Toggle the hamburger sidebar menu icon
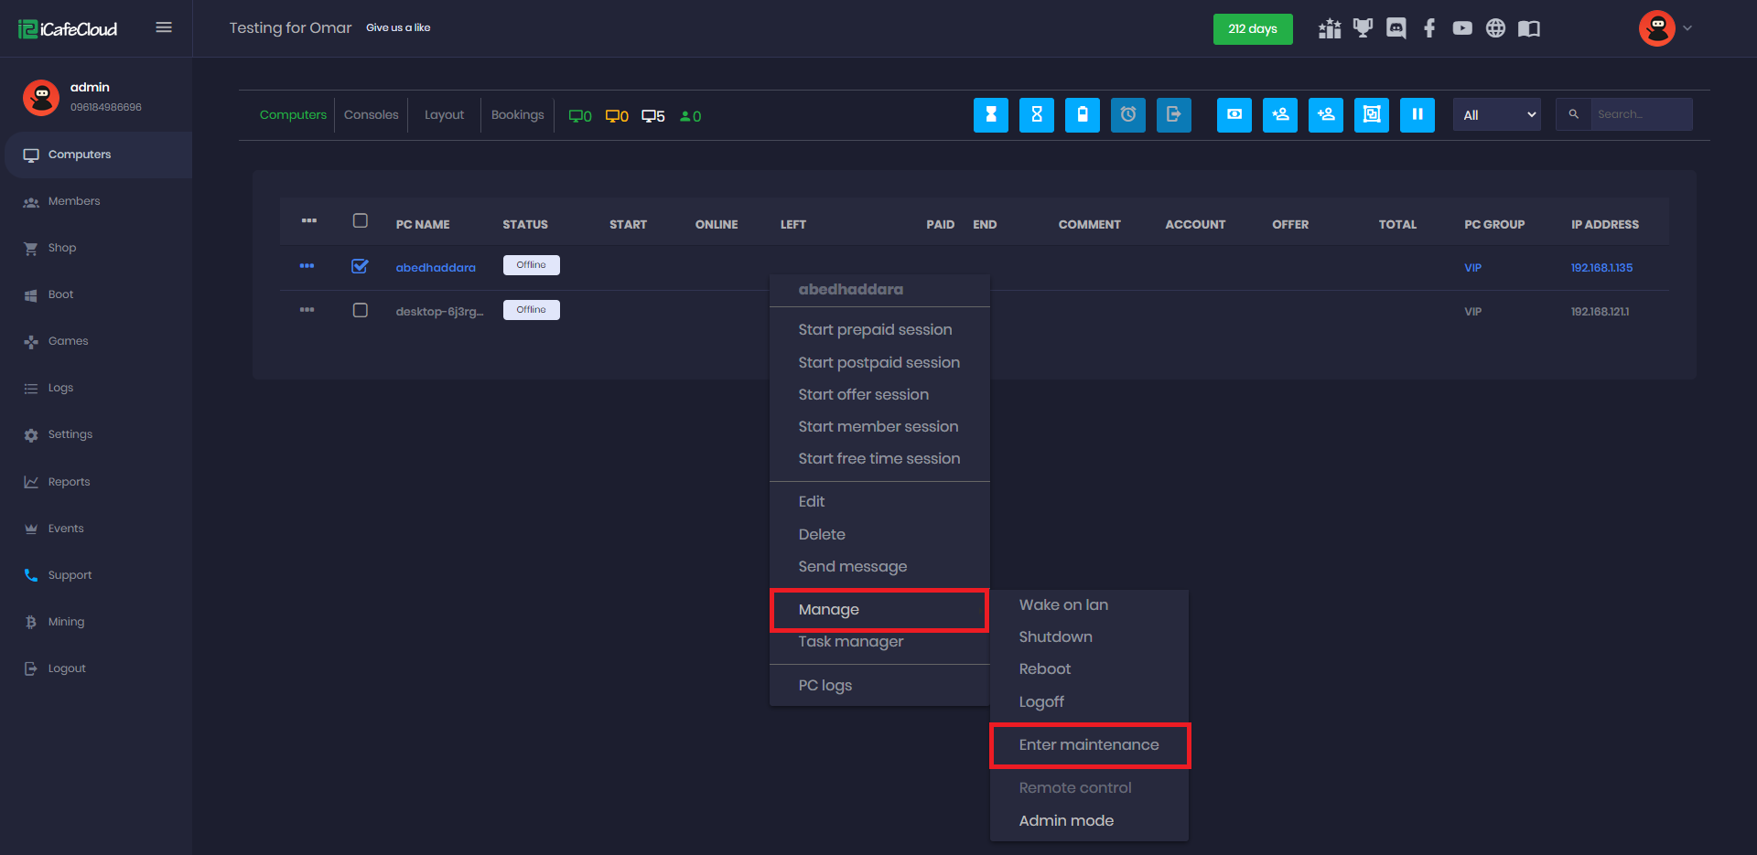The width and height of the screenshot is (1757, 855). 164,27
